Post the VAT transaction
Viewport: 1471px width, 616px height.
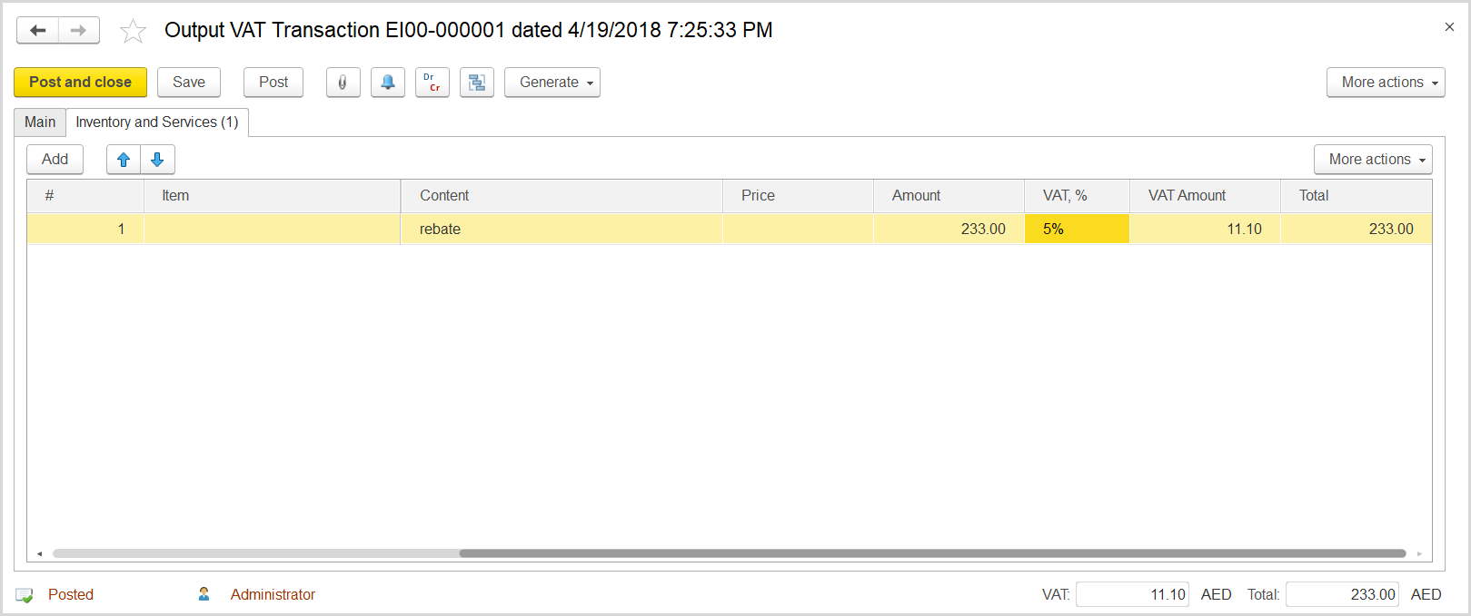click(x=273, y=83)
